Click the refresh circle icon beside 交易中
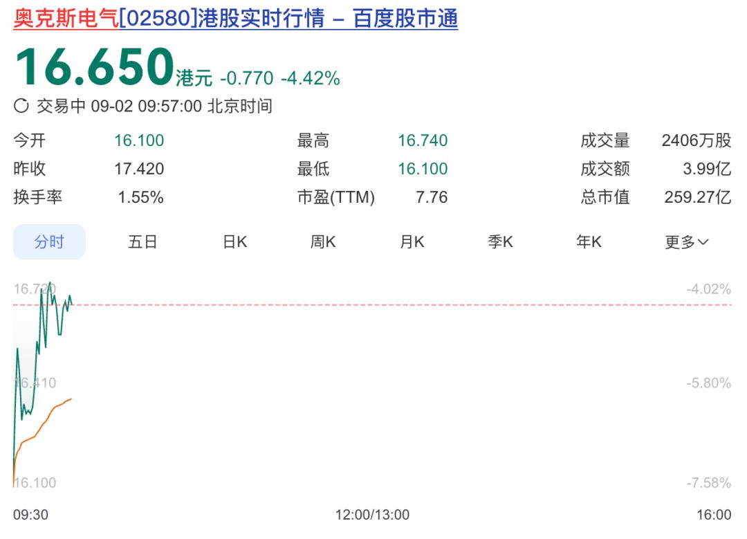747x539 pixels. coord(21,106)
